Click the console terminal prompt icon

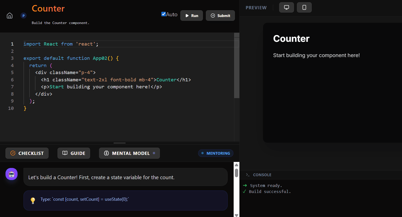[x=248, y=175]
